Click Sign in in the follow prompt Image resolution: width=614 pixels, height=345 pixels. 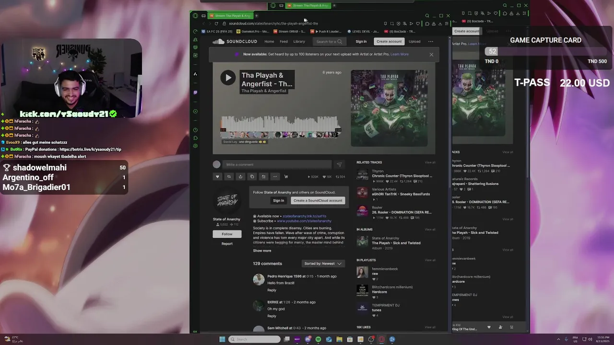click(x=279, y=201)
